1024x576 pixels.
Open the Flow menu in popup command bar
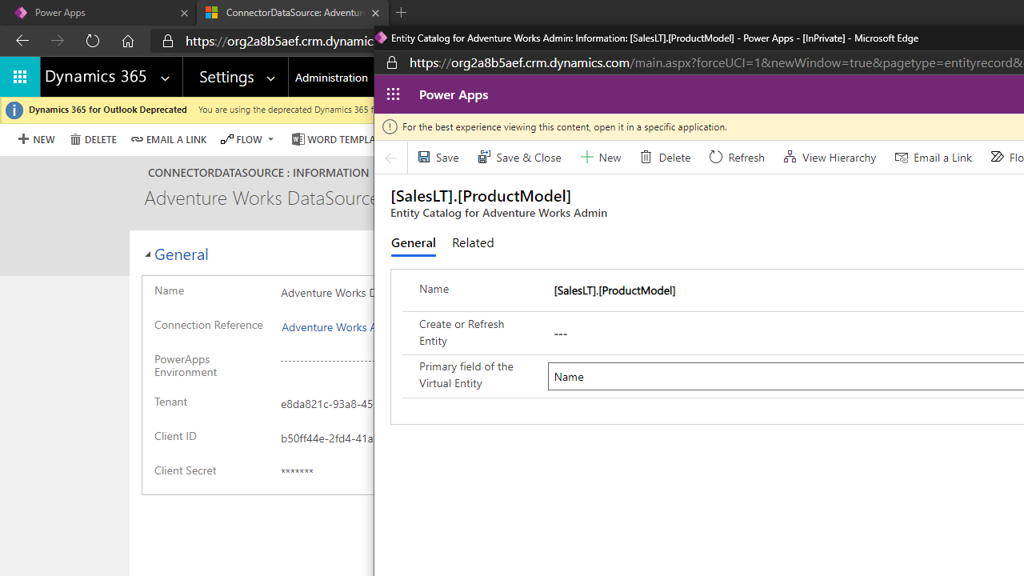(1007, 158)
